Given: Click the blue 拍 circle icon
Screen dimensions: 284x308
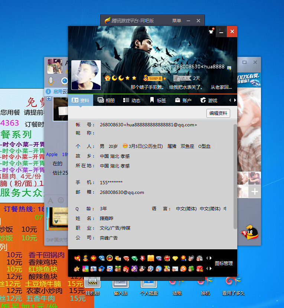Looking at the screenshot, I should click(159, 269).
